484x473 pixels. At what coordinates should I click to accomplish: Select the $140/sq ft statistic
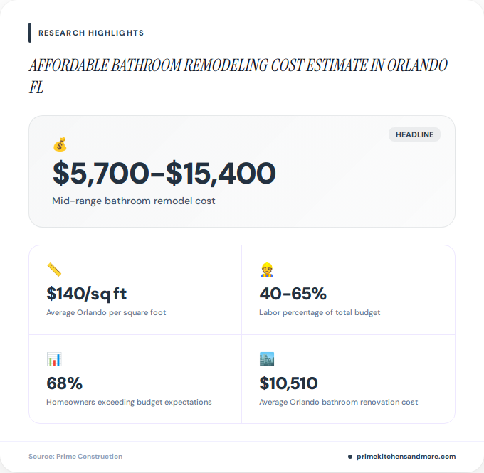[x=86, y=294]
